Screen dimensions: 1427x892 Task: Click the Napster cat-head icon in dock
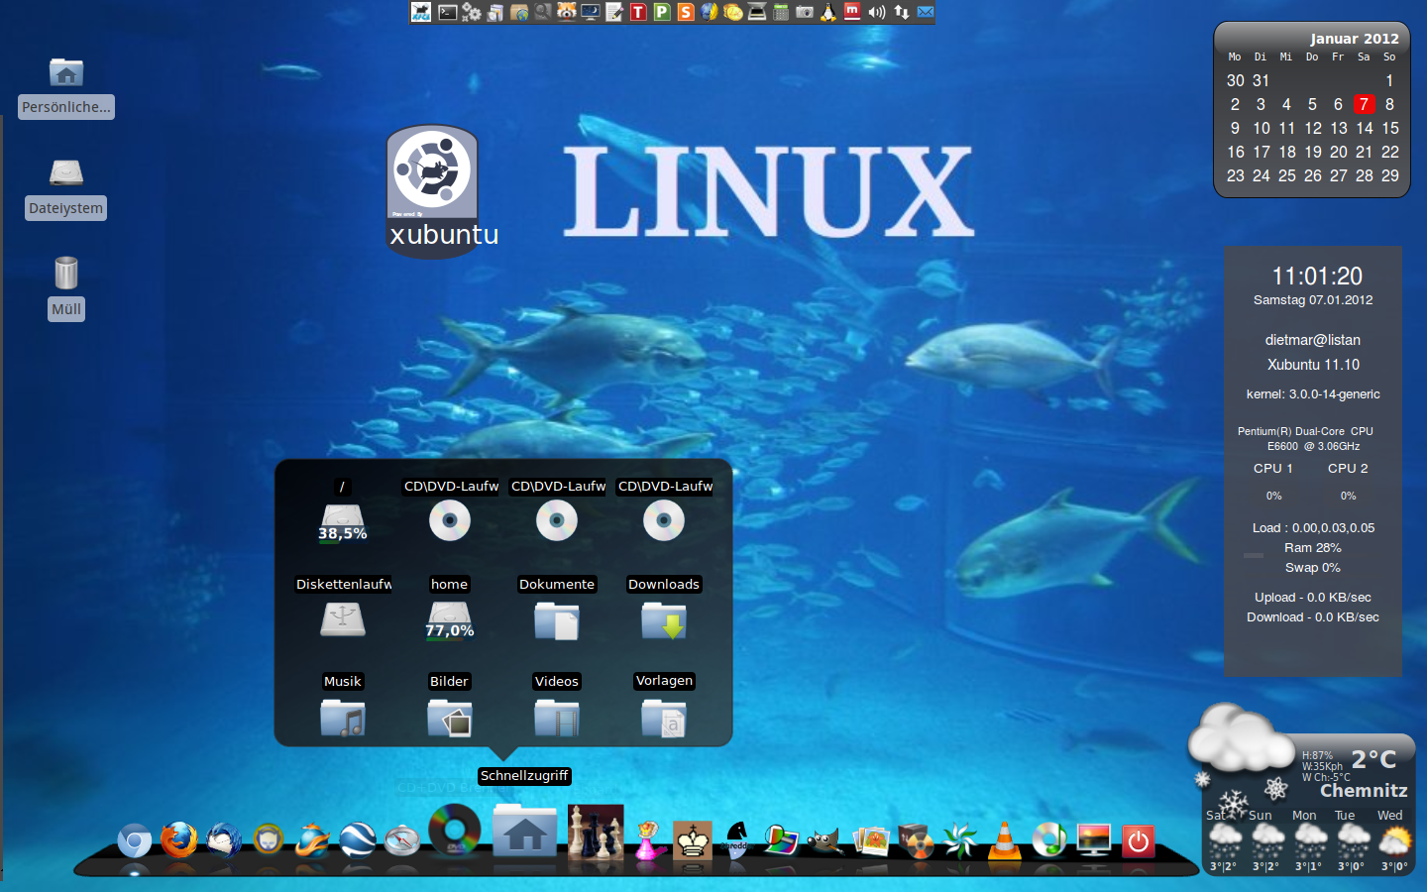click(x=268, y=839)
